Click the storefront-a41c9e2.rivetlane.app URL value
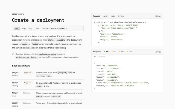This screenshot has width=175, height=109. pyautogui.click(x=126, y=83)
